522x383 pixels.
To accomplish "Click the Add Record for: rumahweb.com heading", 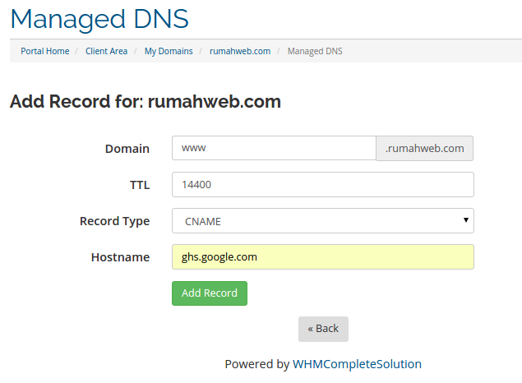I will pyautogui.click(x=146, y=102).
